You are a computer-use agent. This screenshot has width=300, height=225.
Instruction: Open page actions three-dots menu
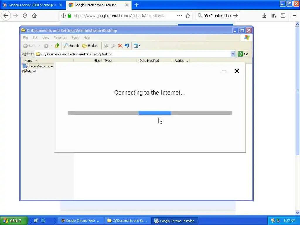tap(180, 16)
